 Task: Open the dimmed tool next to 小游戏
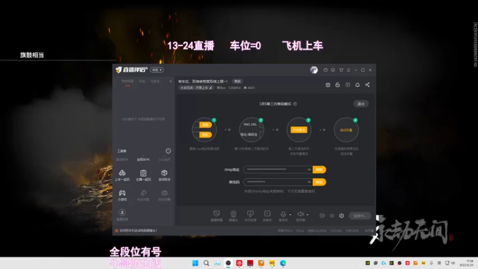[143, 195]
